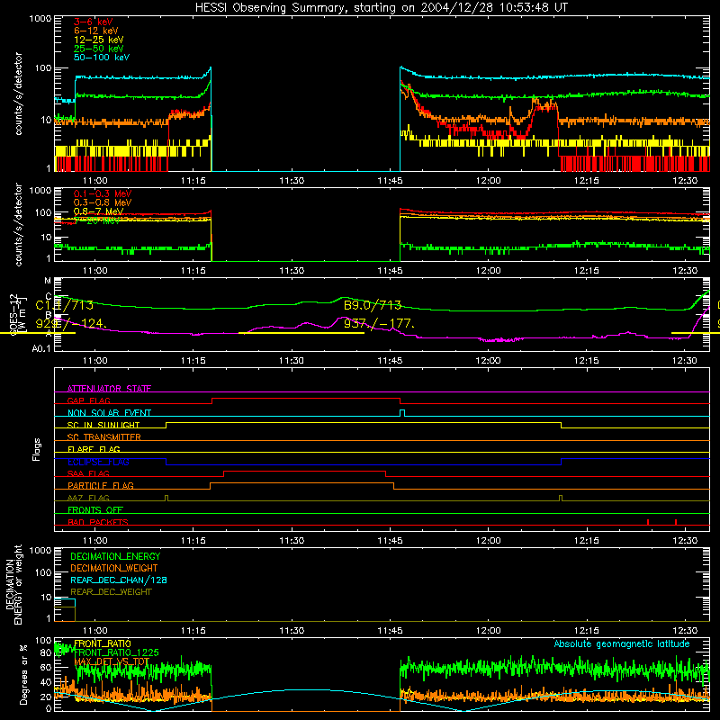
Task: Click the B9.0/713 GOES flare annotation
Action: pyautogui.click(x=373, y=305)
